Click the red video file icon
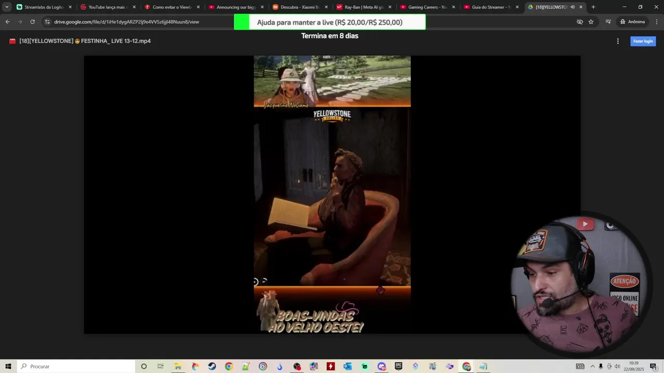This screenshot has width=664, height=373. tap(12, 41)
